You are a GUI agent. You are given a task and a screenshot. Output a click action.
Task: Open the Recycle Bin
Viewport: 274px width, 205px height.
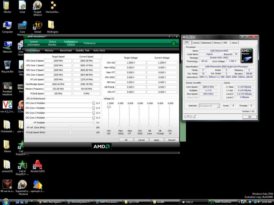click(x=7, y=66)
